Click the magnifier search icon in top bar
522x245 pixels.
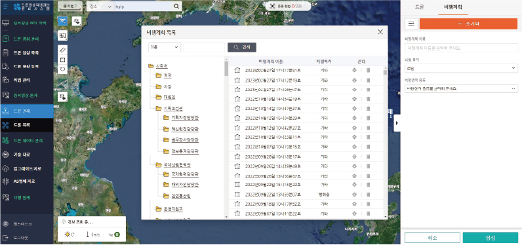(176, 7)
